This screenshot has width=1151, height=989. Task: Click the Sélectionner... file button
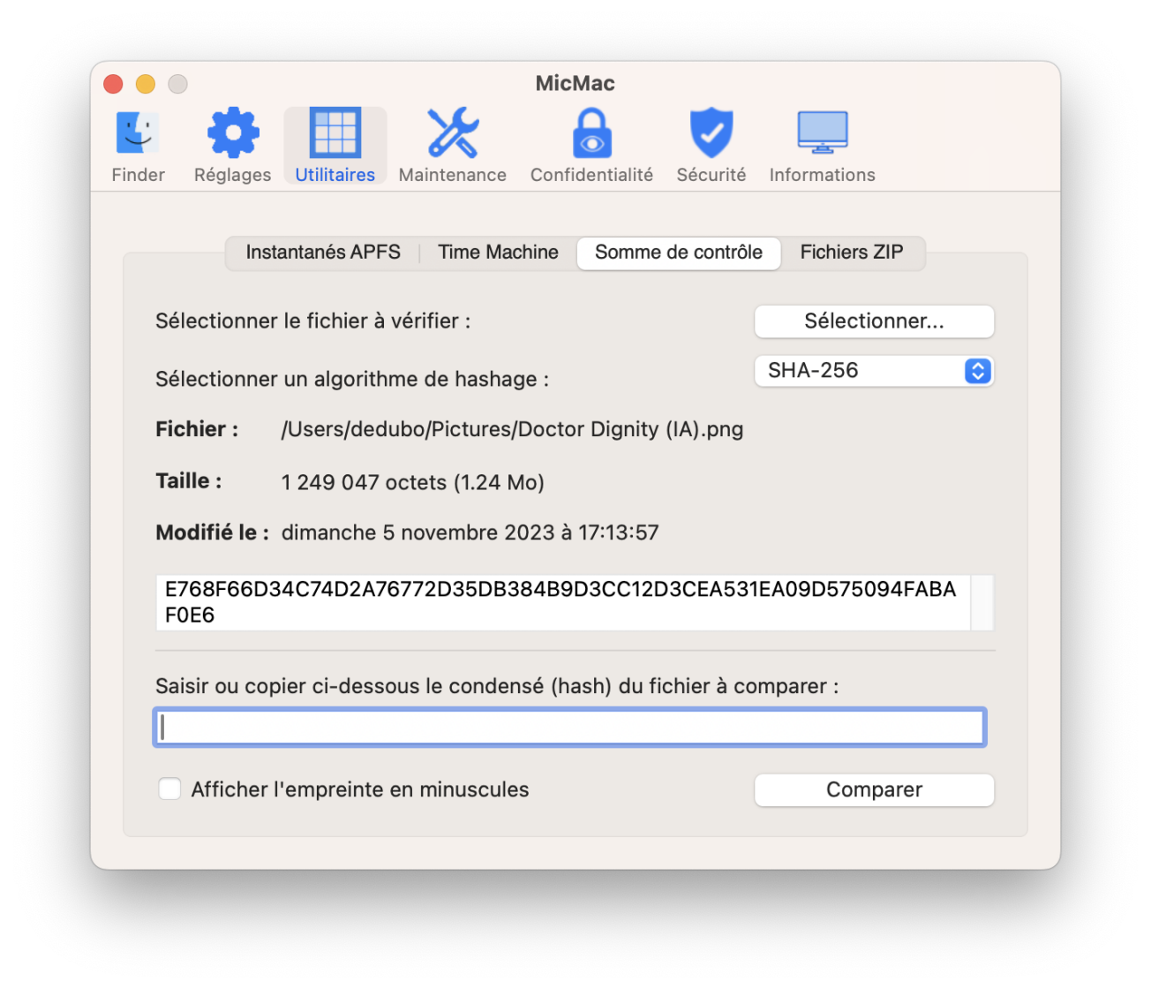(874, 321)
